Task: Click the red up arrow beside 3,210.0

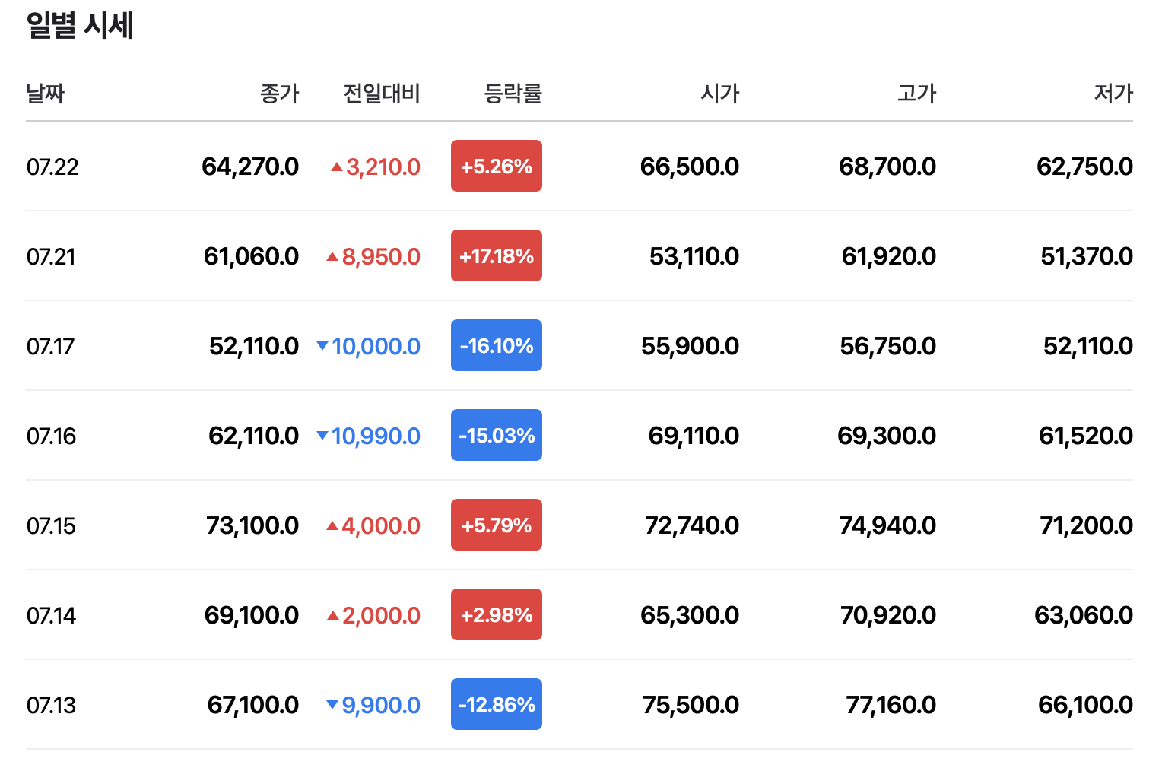Action: pyautogui.click(x=337, y=167)
